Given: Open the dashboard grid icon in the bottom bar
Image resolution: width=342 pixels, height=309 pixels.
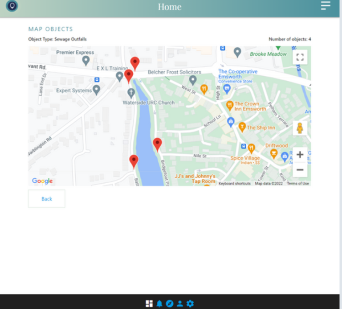Looking at the screenshot, I should (x=149, y=303).
